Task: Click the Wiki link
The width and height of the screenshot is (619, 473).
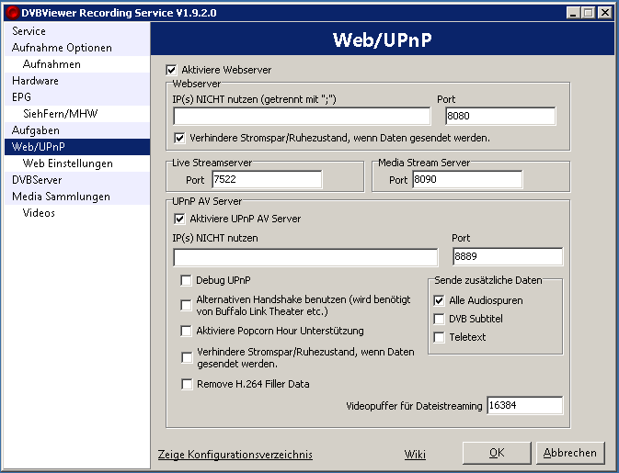Action: (415, 455)
